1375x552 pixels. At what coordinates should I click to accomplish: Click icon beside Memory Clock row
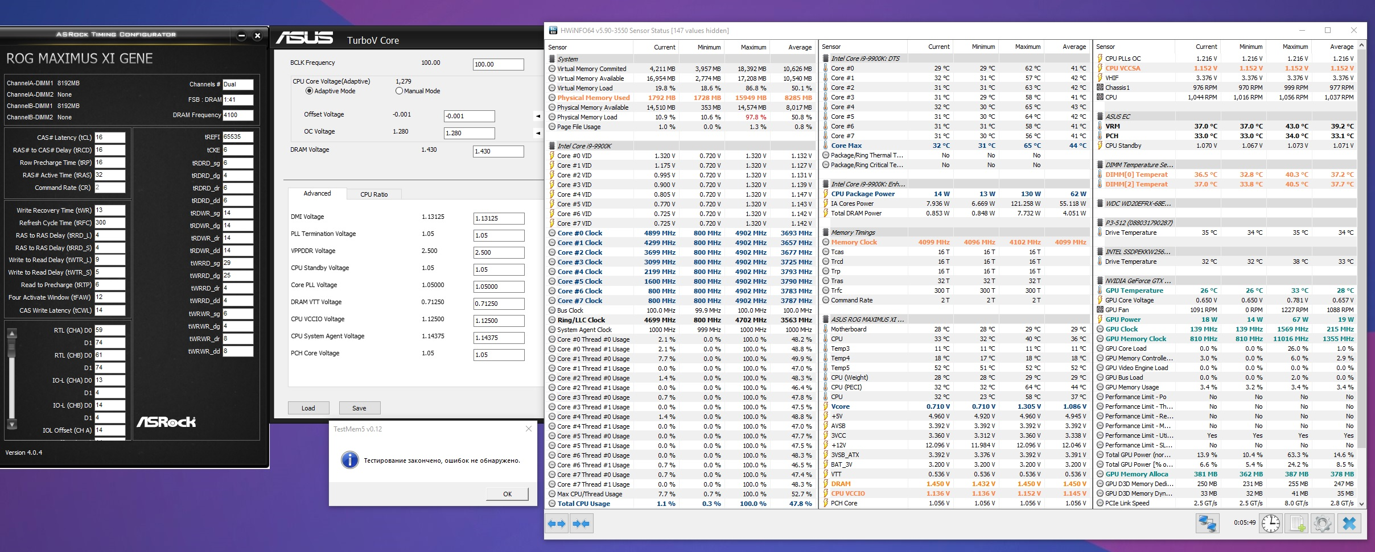click(x=825, y=242)
